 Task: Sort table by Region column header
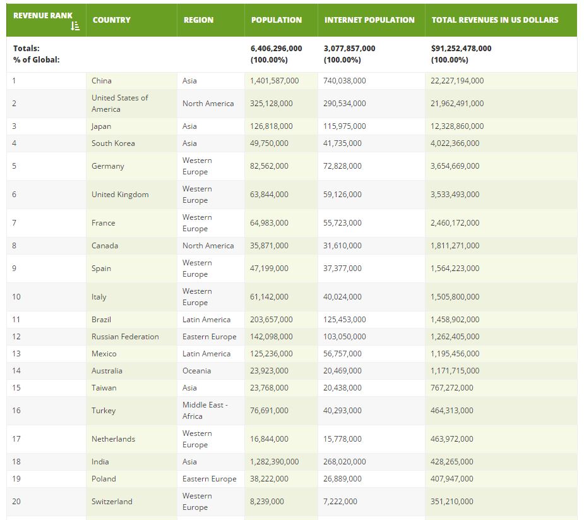211,20
